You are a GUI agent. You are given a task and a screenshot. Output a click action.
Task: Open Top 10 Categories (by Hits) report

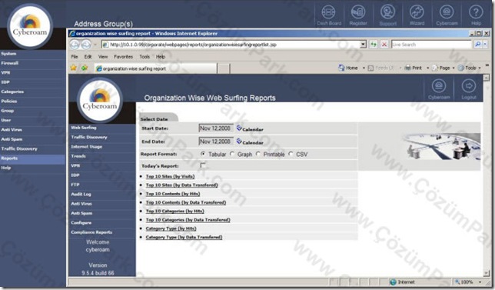click(175, 211)
